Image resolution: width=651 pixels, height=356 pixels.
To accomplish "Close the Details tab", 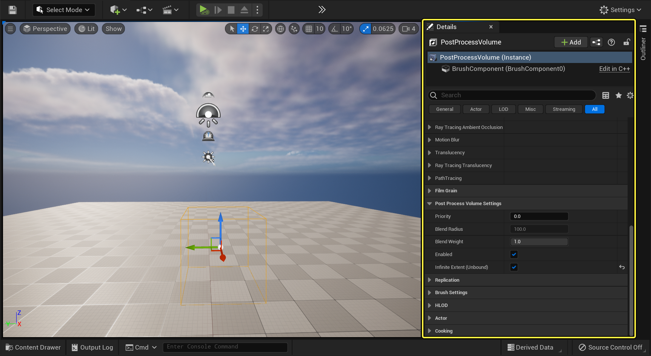I will pos(491,27).
